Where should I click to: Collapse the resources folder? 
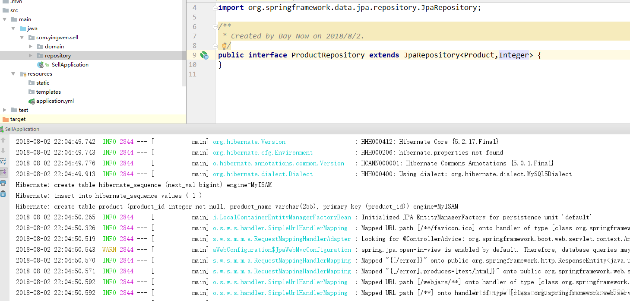(x=13, y=74)
